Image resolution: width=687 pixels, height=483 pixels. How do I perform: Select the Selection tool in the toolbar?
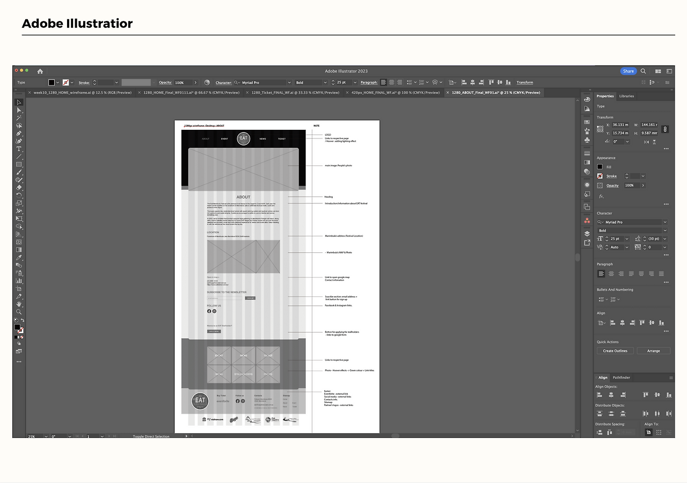pyautogui.click(x=19, y=102)
